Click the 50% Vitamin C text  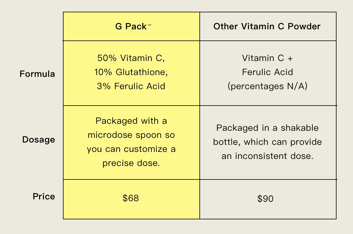tap(131, 58)
